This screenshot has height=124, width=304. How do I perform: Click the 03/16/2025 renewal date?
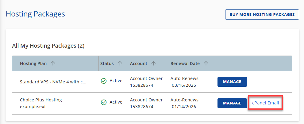[184, 85]
